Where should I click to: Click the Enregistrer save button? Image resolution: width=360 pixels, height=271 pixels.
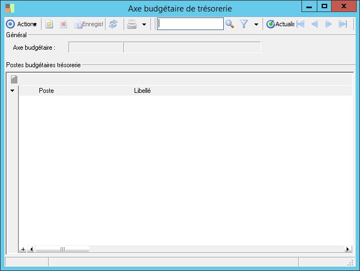(89, 24)
